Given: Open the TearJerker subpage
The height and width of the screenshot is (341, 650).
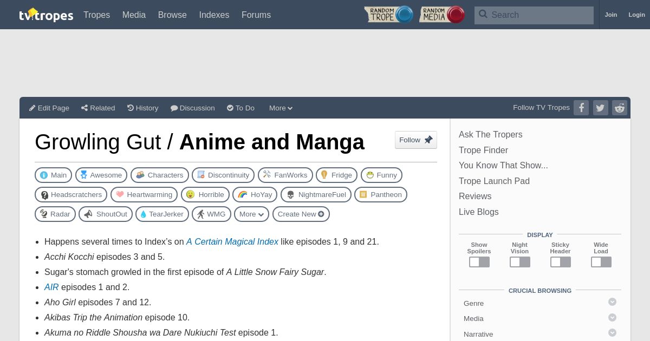Looking at the screenshot, I should 162,214.
